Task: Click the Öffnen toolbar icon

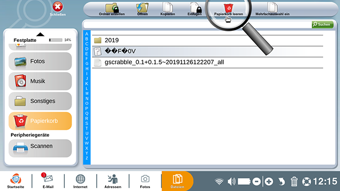Action: tap(142, 8)
